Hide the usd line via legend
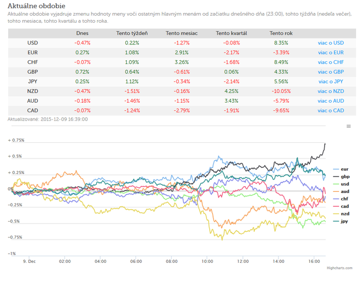Viewport: 362px width, 284px height. 341,184
